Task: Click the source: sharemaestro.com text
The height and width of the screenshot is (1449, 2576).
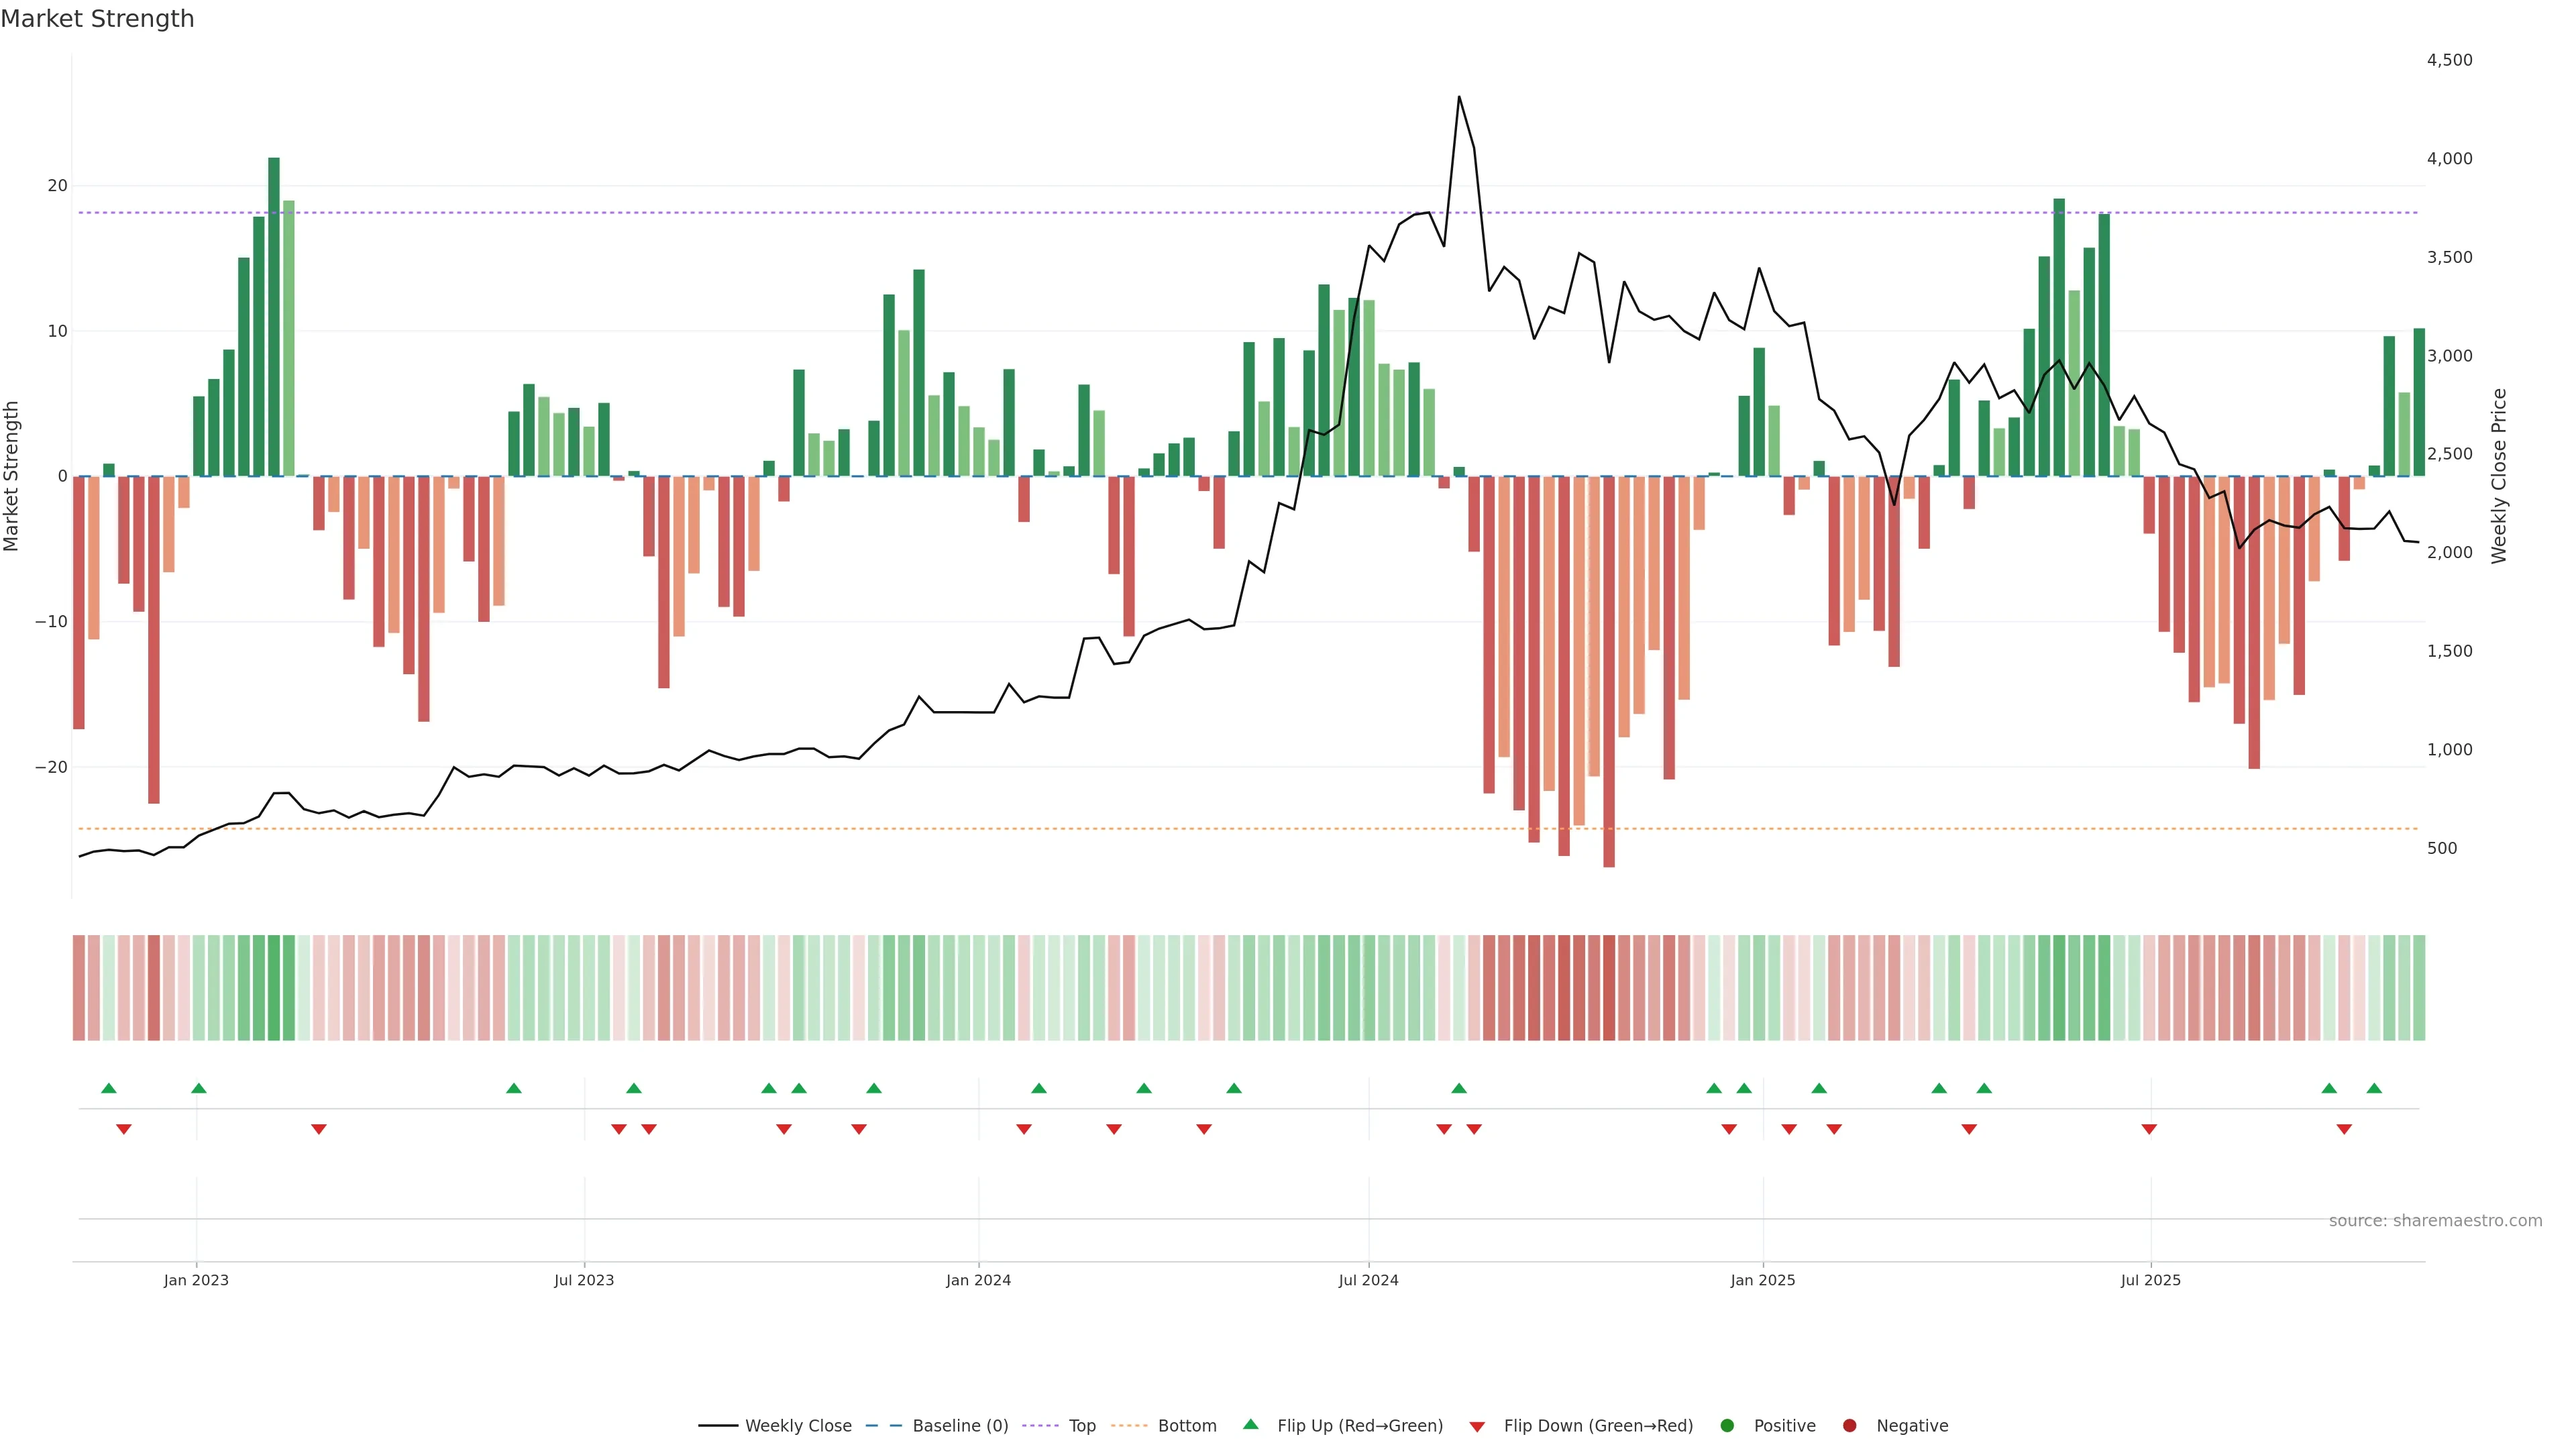Action: pos(2435,1221)
